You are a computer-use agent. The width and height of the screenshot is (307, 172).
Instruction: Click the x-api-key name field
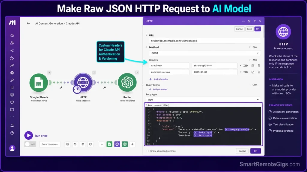coord(169,65)
